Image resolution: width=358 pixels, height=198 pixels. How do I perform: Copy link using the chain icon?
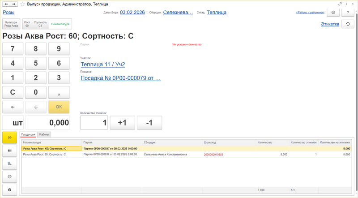click(x=340, y=4)
